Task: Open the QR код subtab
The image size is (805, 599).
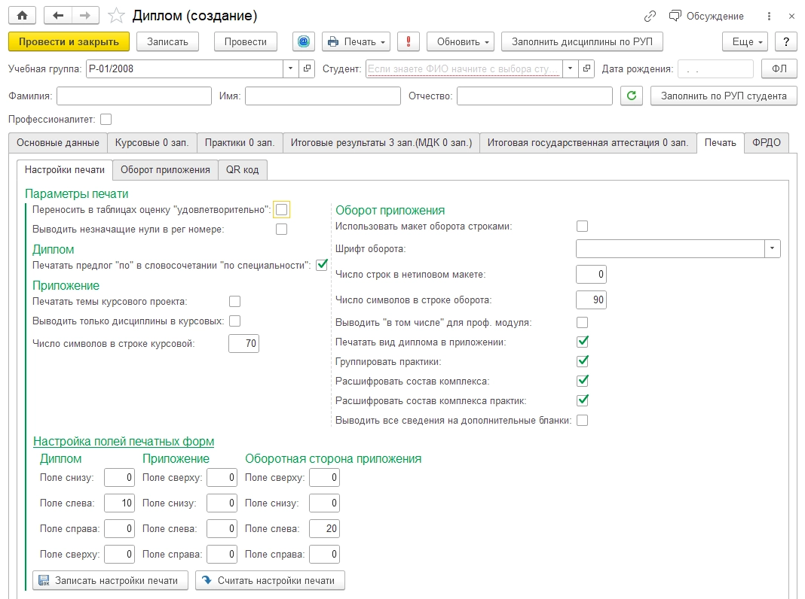Action: coord(242,169)
